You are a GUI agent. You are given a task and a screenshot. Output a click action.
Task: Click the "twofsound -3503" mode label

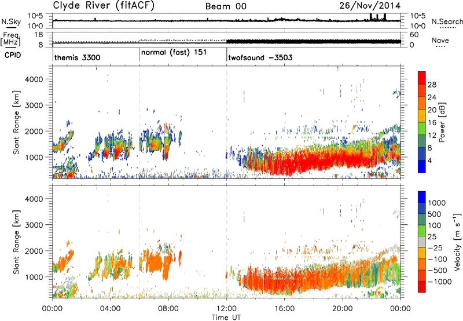[260, 57]
